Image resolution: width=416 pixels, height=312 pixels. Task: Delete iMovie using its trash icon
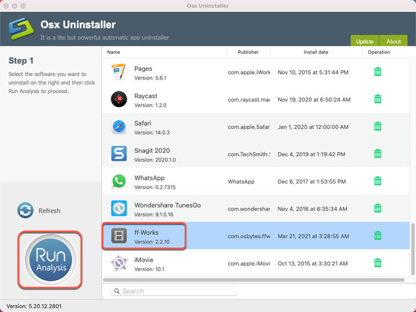(x=377, y=263)
